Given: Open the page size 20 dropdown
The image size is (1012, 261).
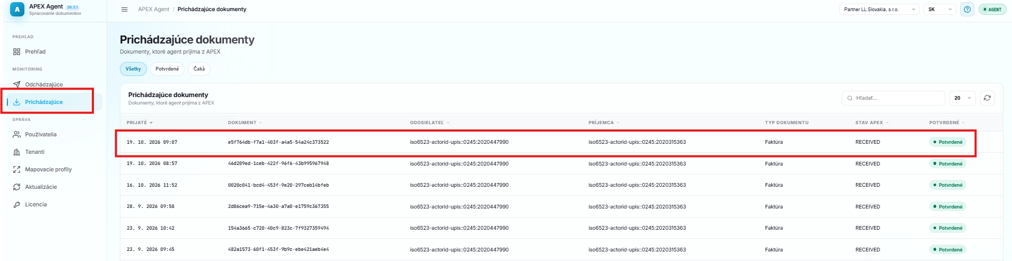Looking at the screenshot, I should pos(962,98).
